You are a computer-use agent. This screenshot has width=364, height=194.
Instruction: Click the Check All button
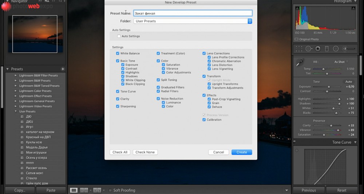tap(120, 152)
